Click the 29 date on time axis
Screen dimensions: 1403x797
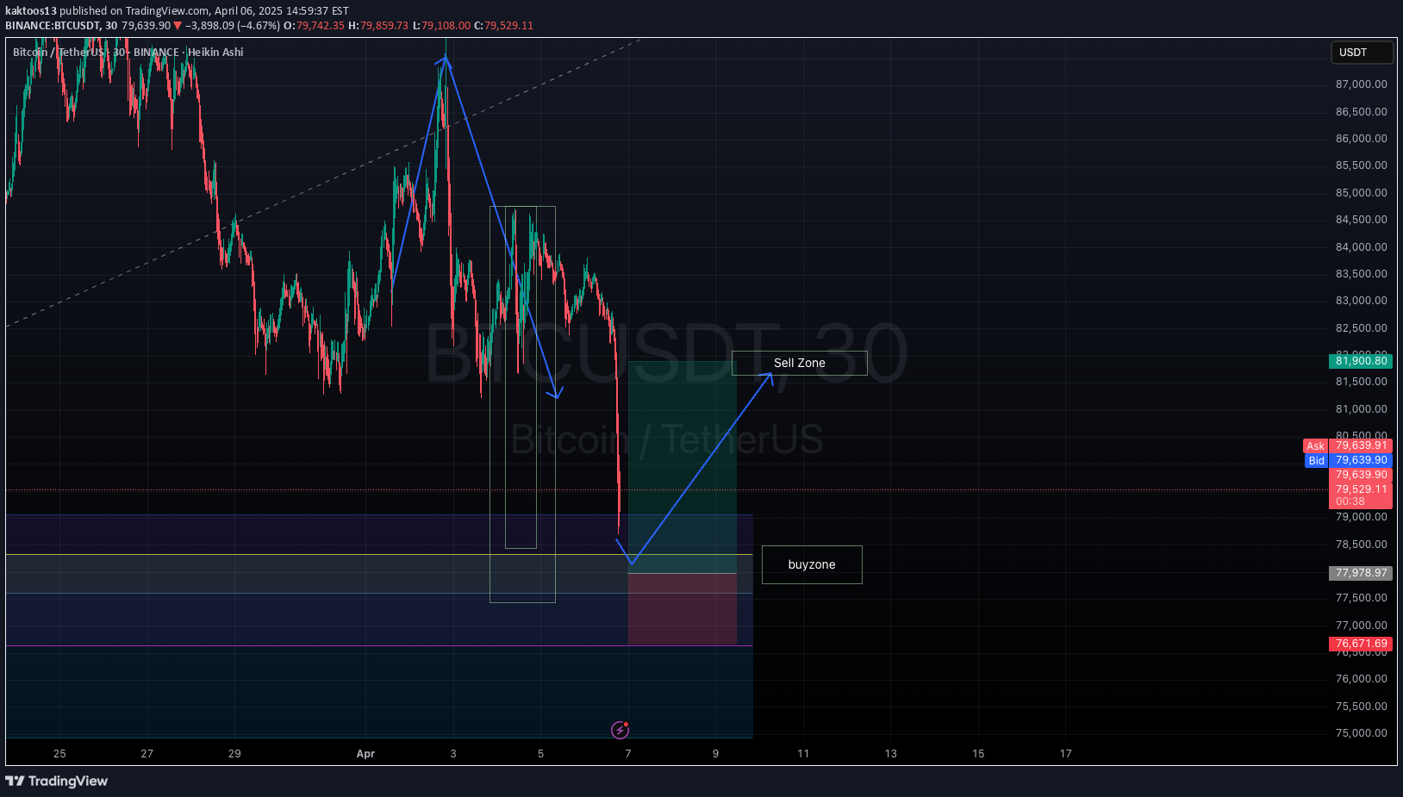(x=234, y=754)
